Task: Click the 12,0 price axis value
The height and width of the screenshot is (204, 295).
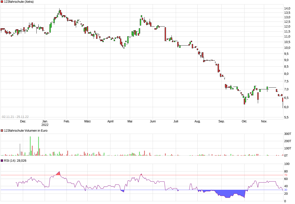Action: (x=287, y=27)
